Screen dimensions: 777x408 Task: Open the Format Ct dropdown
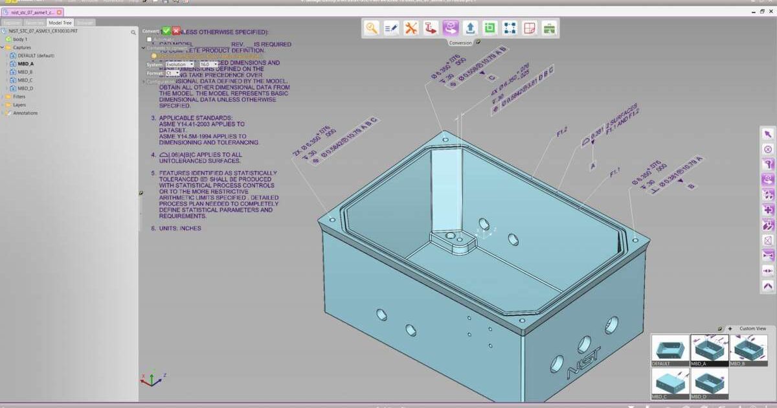(172, 73)
